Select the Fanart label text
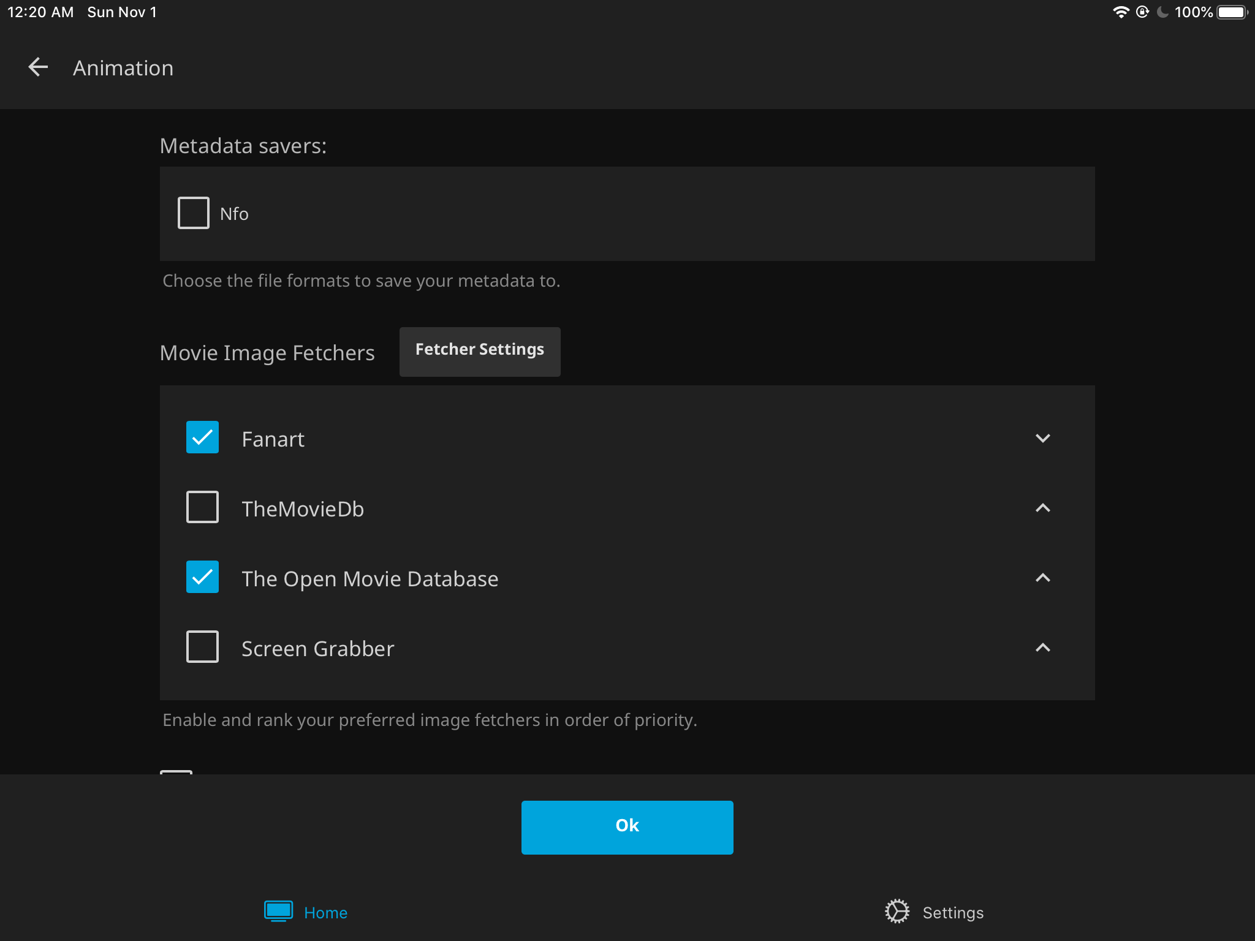Image resolution: width=1255 pixels, height=941 pixels. click(273, 439)
